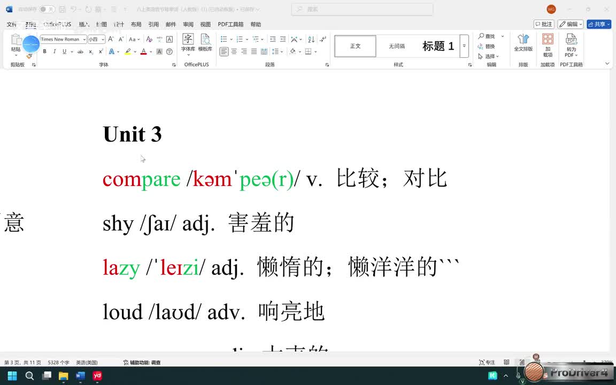Screen dimensions: 616x385
Task: Open the 模板库 template library
Action: pos(205,43)
